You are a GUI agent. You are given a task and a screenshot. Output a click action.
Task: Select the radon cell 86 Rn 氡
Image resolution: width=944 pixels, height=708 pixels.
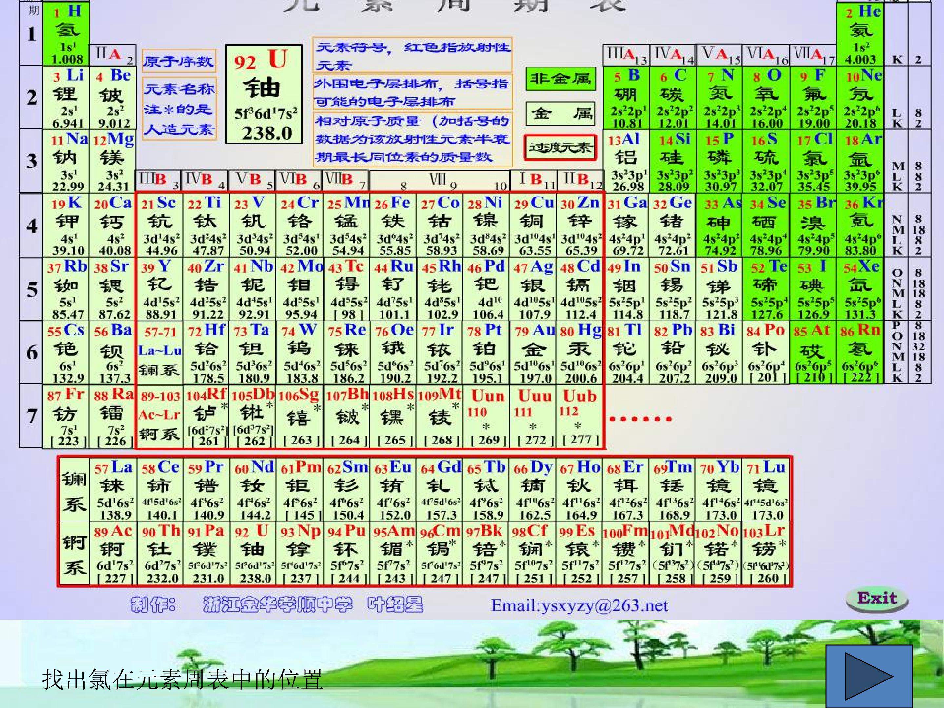859,352
